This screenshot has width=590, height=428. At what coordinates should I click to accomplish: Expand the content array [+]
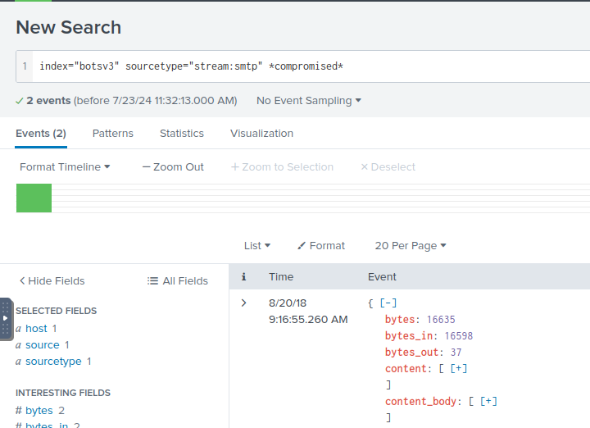[458, 368]
